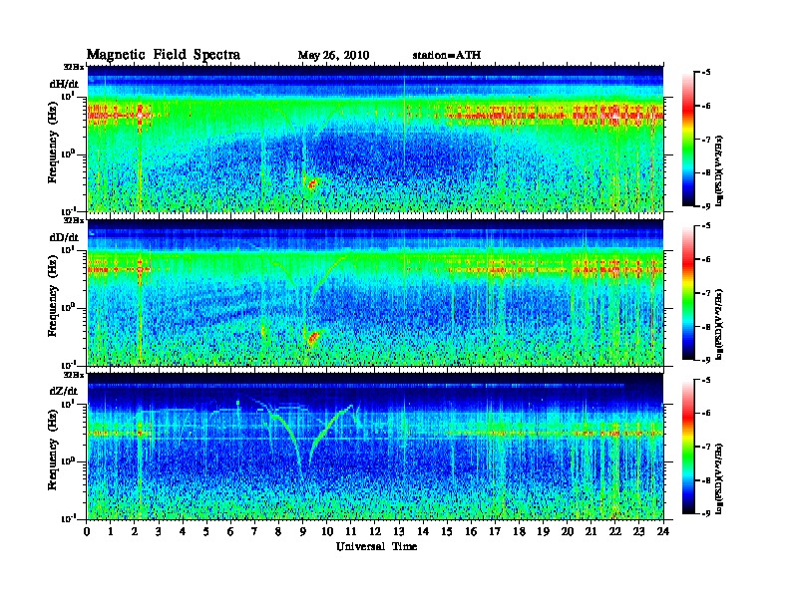The height and width of the screenshot is (610, 790).
Task: Pick the dD/dt panel color scale bar
Action: click(688, 293)
